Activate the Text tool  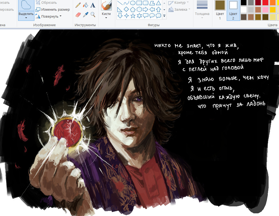pos(93,5)
